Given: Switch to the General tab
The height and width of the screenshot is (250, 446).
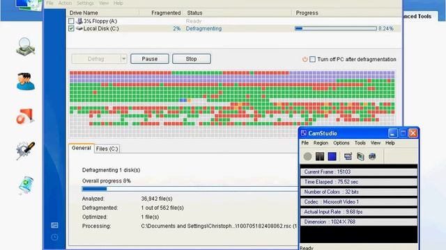Looking at the screenshot, I should 82,148.
